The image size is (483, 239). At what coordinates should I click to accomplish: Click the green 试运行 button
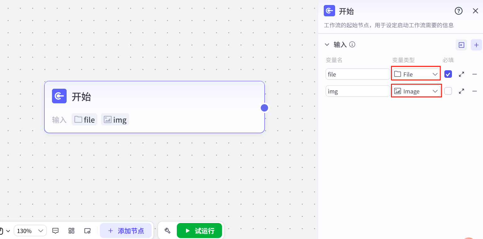[199, 231]
